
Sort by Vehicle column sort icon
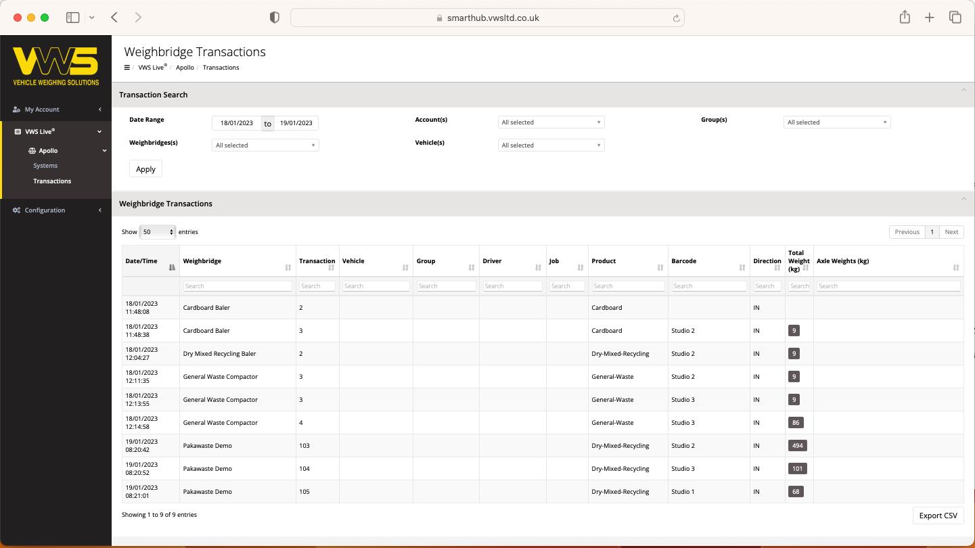tap(405, 267)
